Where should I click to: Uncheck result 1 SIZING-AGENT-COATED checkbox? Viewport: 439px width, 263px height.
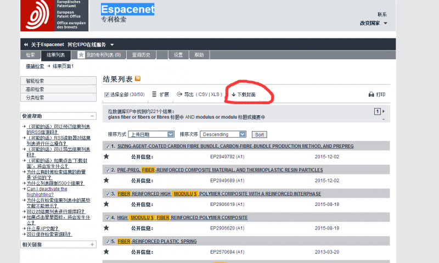click(x=107, y=146)
